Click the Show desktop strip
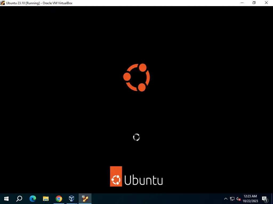The height and width of the screenshot is (204, 273). coord(272,199)
